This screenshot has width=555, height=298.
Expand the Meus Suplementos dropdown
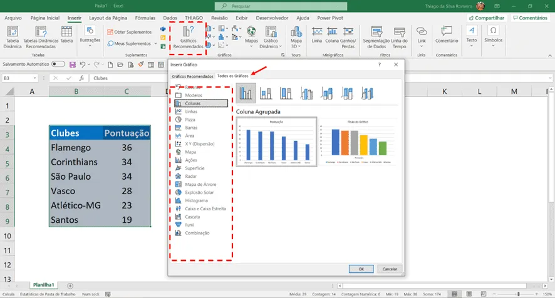pyautogui.click(x=155, y=44)
